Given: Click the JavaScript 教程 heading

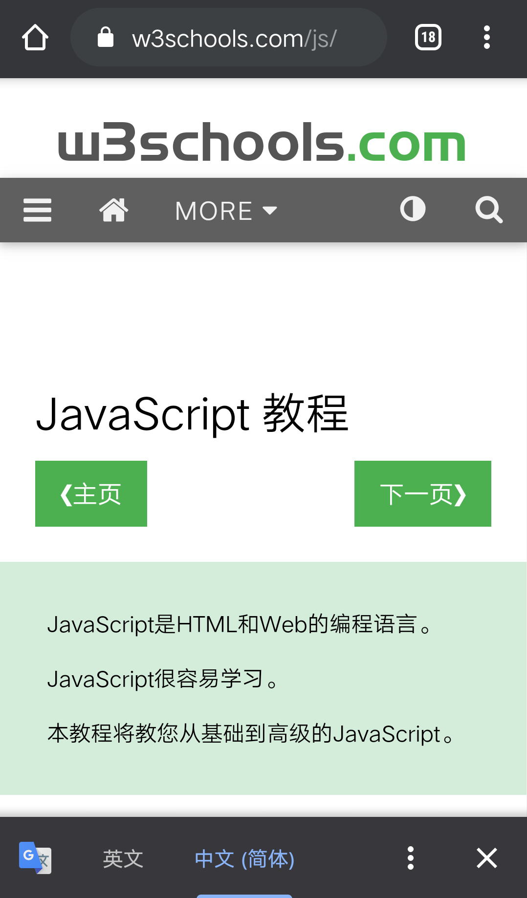Looking at the screenshot, I should [192, 414].
